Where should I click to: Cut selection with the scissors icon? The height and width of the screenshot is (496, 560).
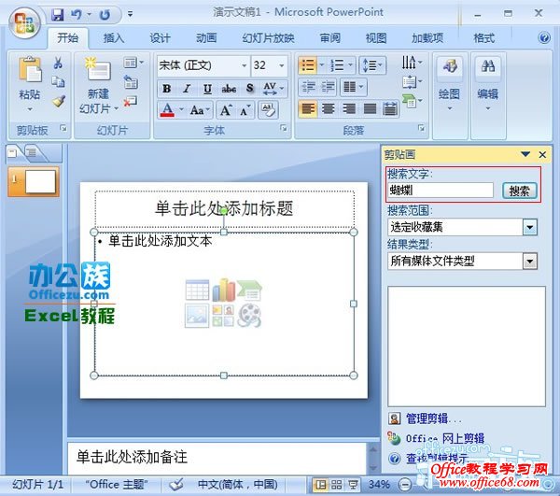tap(58, 64)
